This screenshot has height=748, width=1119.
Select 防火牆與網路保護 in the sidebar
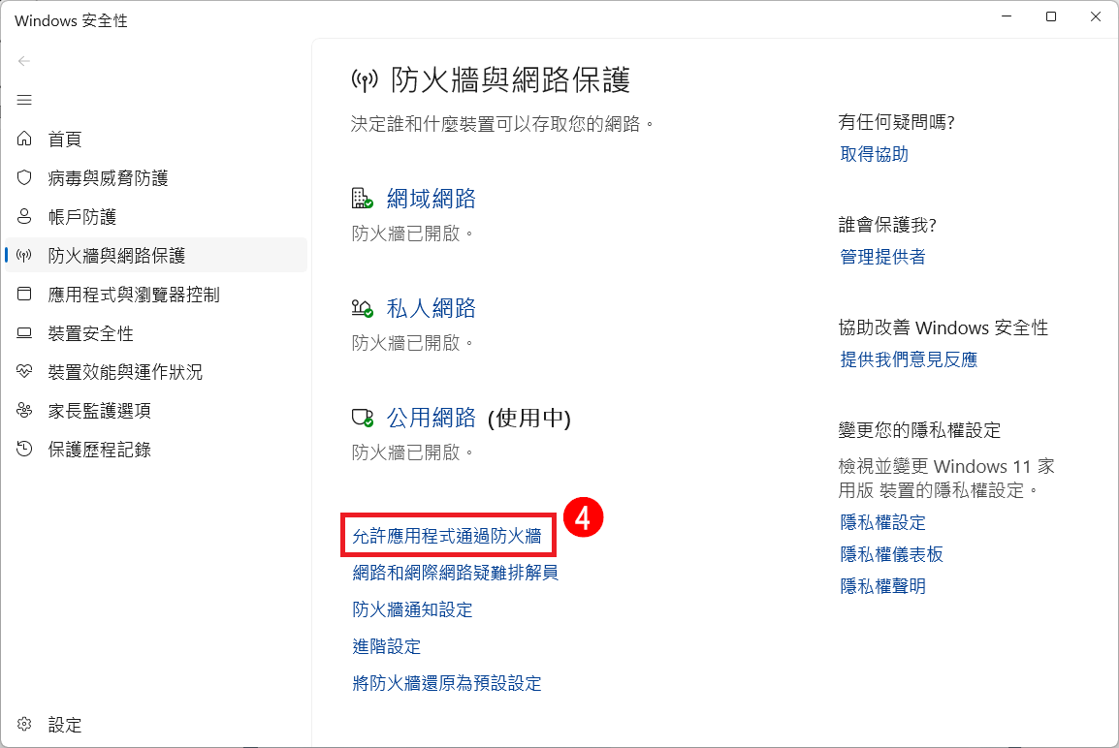point(116,256)
